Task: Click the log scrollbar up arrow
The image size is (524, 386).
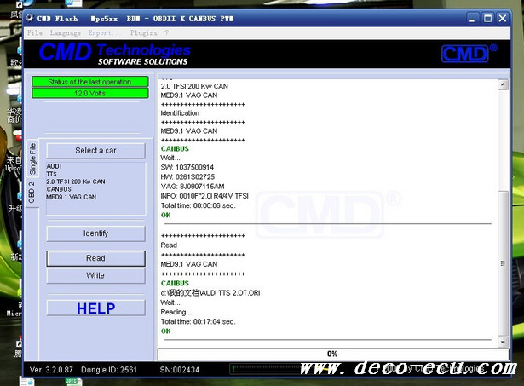Action: coord(503,85)
